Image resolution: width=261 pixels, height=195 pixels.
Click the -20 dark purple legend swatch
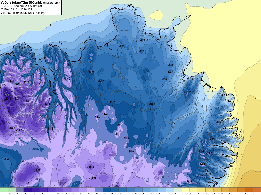pyautogui.click(x=28, y=190)
